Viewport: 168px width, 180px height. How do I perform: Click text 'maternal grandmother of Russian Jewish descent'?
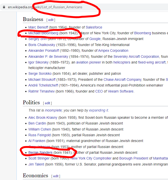tap(105, 141)
